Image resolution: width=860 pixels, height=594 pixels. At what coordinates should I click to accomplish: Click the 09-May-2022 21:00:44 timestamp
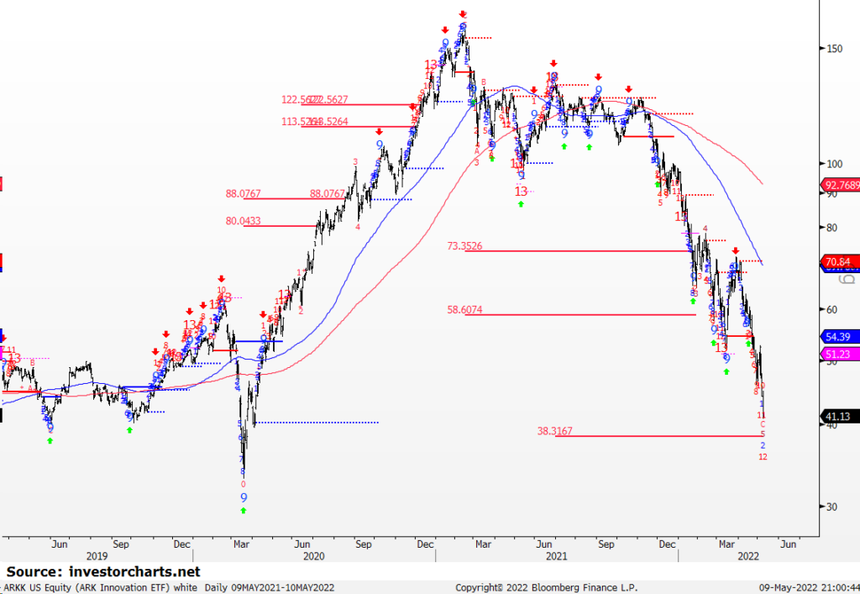[x=809, y=587]
